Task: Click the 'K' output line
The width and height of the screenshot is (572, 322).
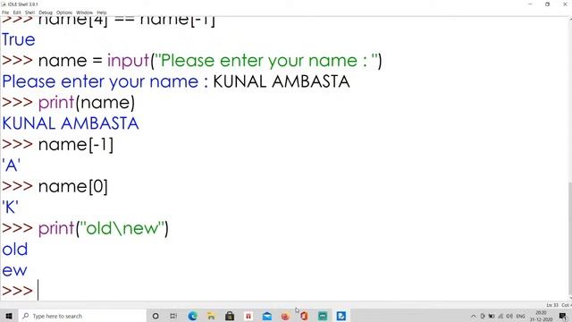Action: click(x=10, y=208)
